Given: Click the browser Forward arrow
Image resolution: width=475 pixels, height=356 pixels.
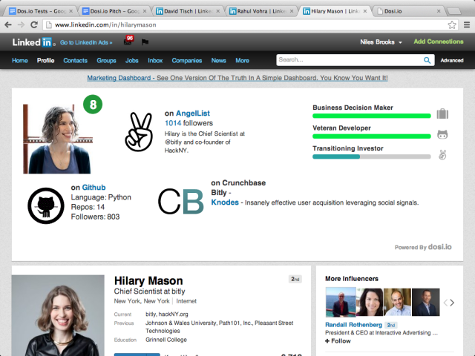Looking at the screenshot, I should (21, 24).
